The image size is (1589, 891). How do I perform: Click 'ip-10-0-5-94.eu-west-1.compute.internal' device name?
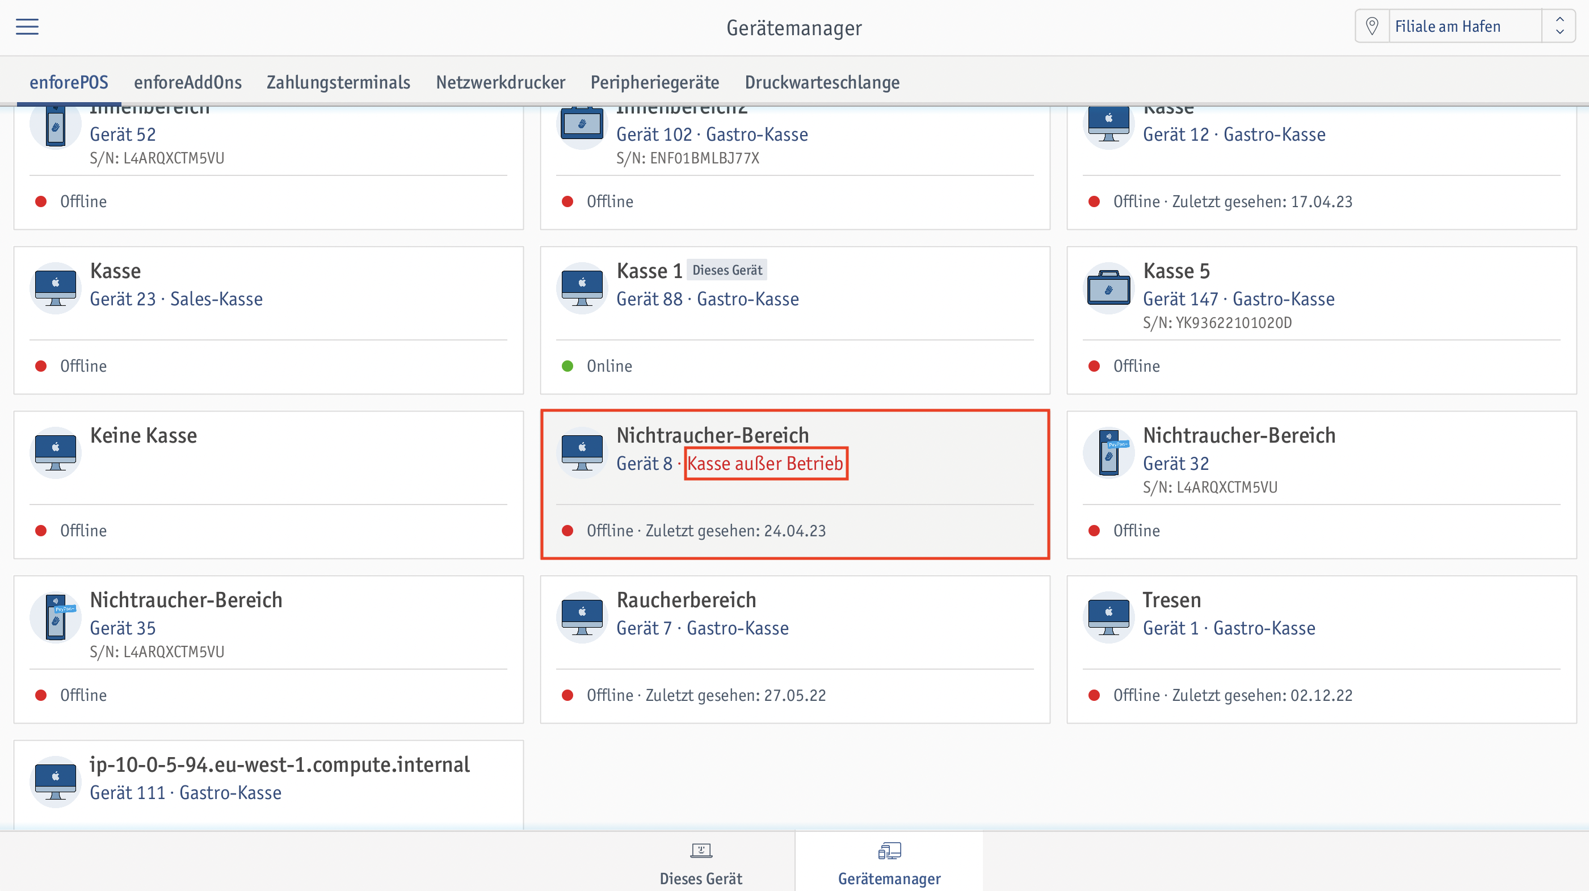coord(279,764)
